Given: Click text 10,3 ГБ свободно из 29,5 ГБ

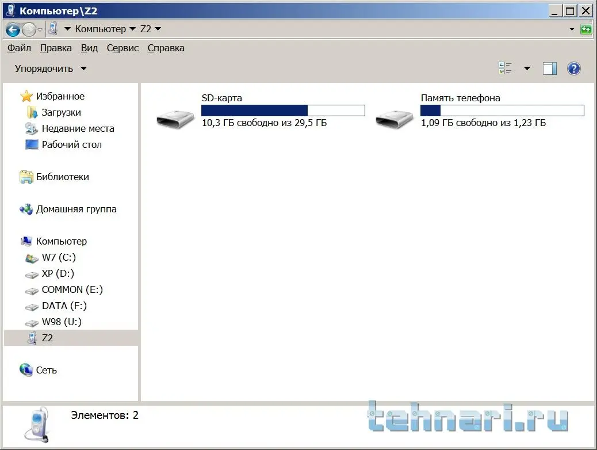Looking at the screenshot, I should pyautogui.click(x=264, y=123).
